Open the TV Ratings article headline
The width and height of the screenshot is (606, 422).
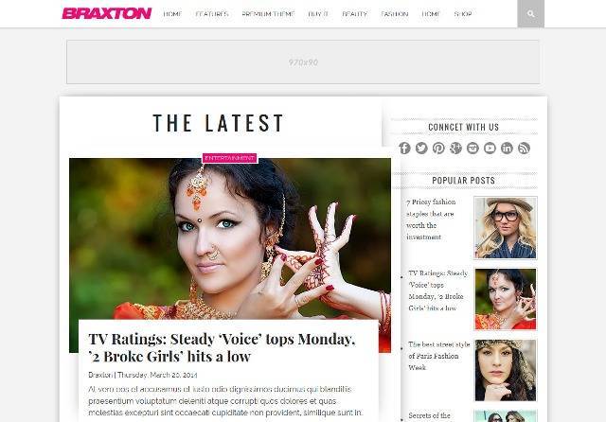click(222, 347)
